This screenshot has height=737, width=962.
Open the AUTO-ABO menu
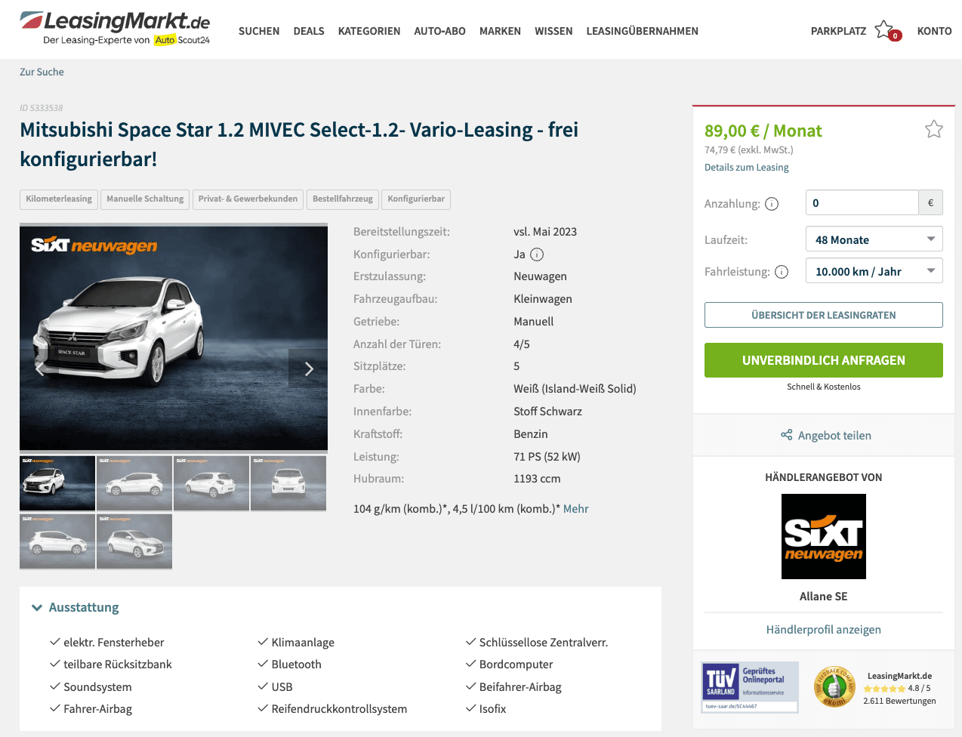pyautogui.click(x=439, y=31)
